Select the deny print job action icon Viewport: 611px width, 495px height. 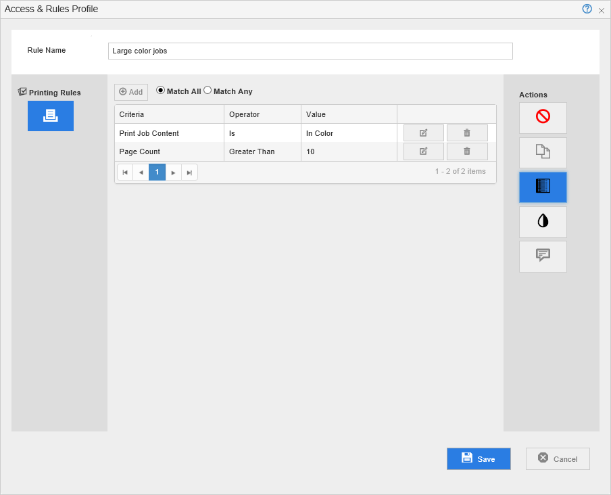[x=543, y=118]
